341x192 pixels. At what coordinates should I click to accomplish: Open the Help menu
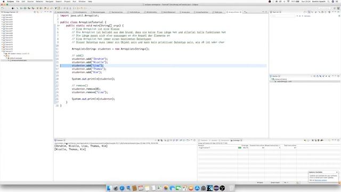pos(90,1)
